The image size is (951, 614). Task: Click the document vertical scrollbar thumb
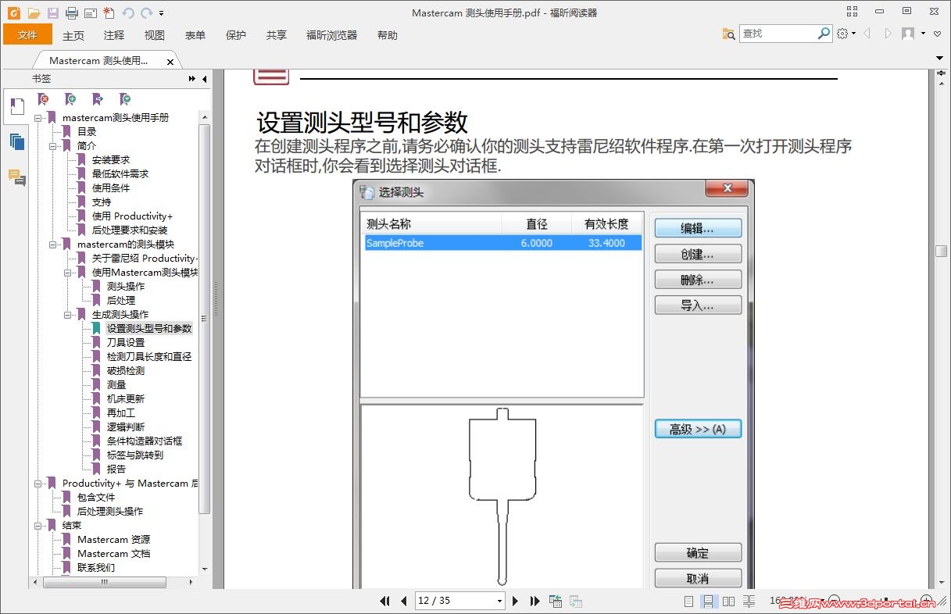coord(941,251)
